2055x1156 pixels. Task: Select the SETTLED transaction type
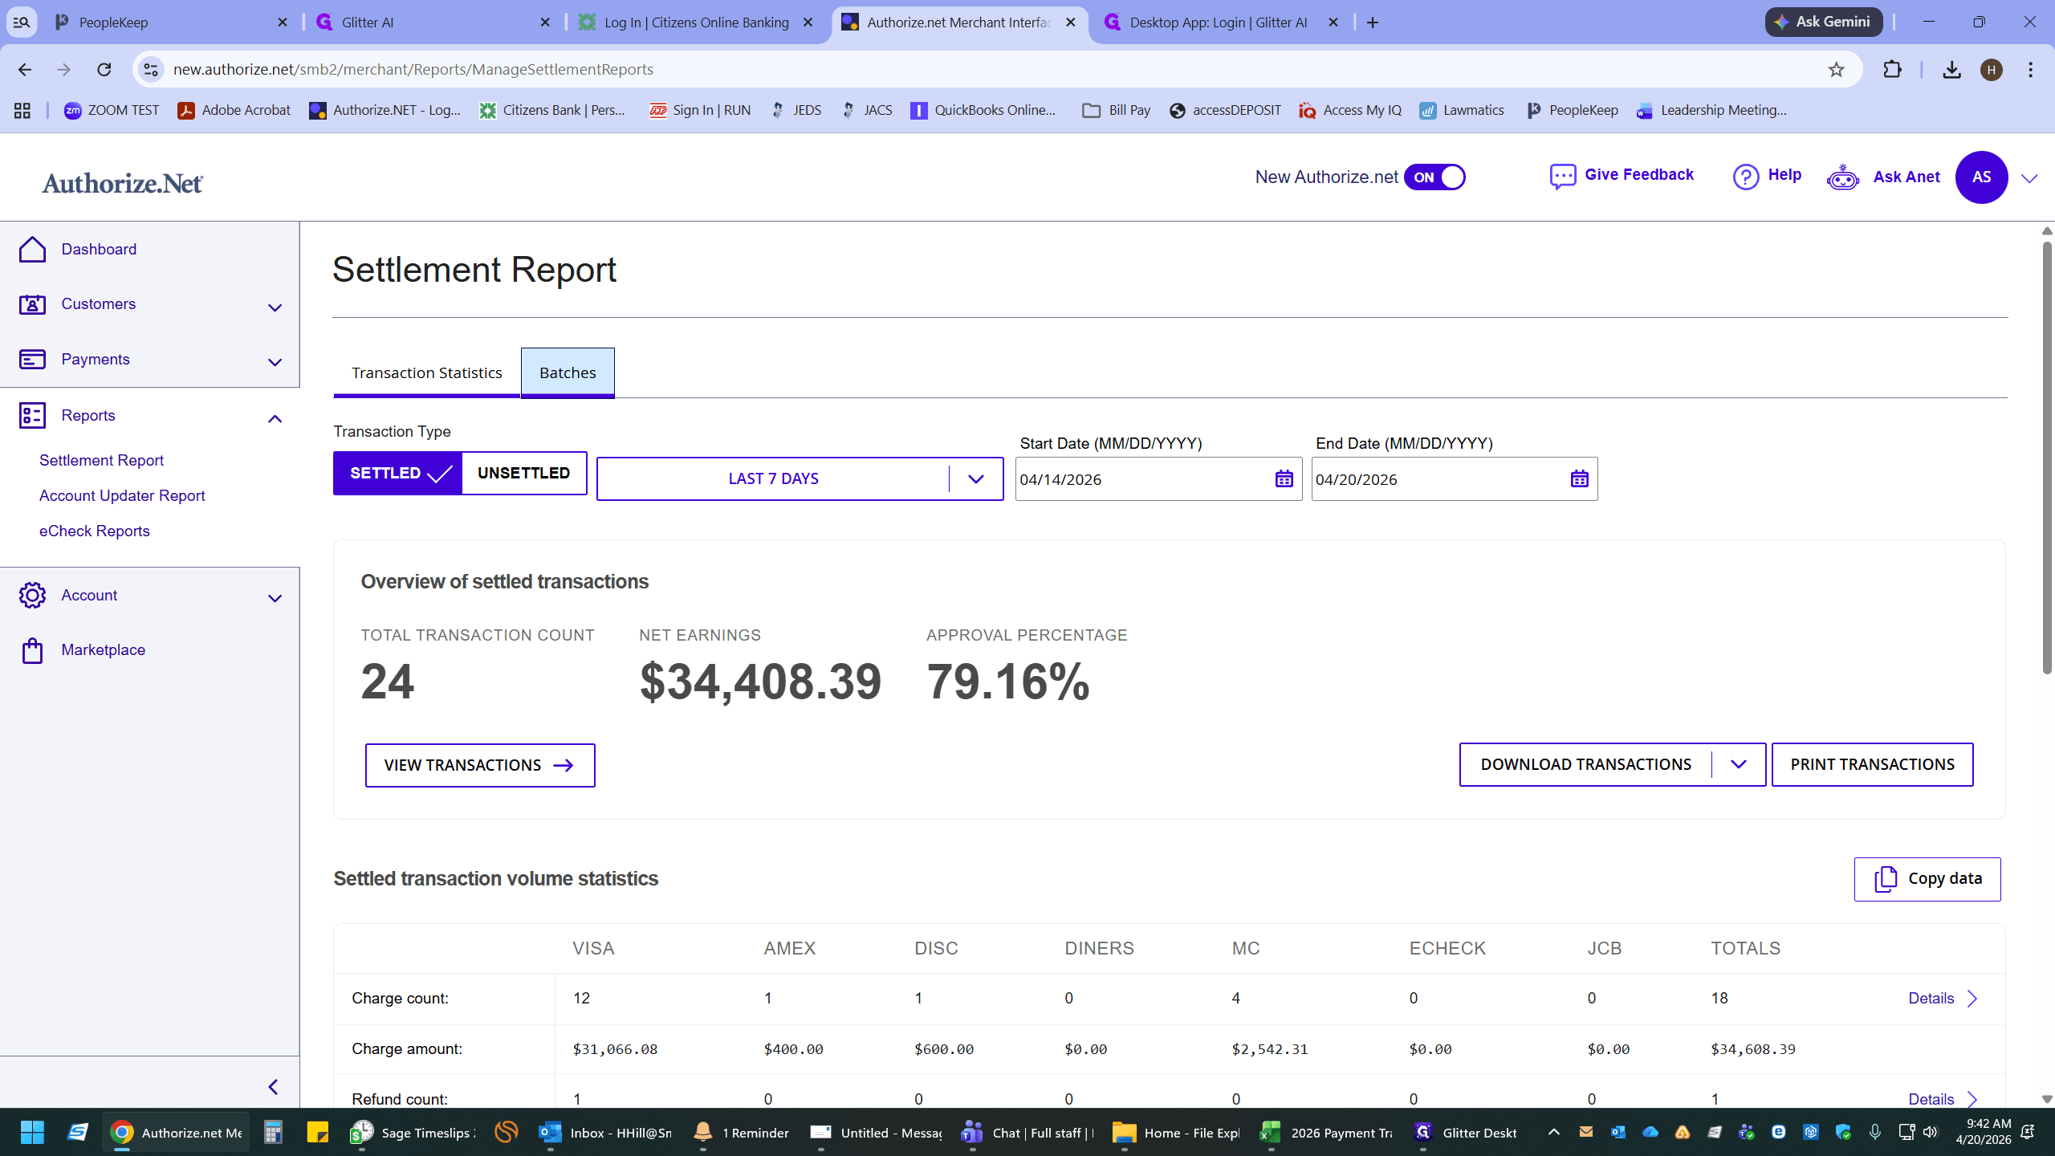click(x=398, y=474)
